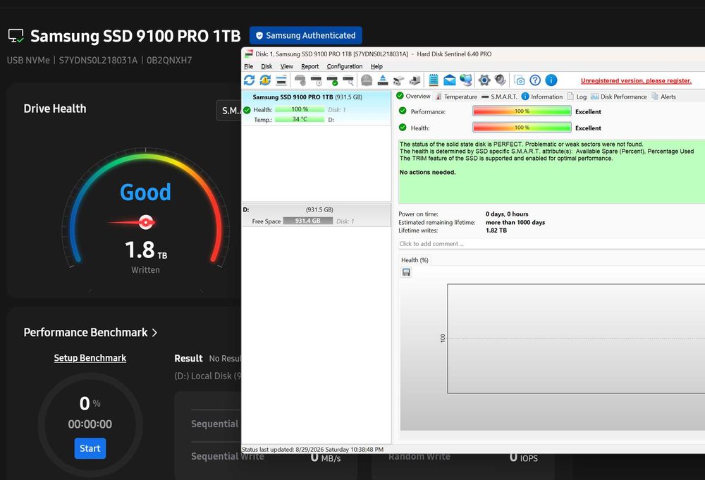This screenshot has width=705, height=480.
Task: Click the Unregistered version, please register link
Action: [636, 81]
